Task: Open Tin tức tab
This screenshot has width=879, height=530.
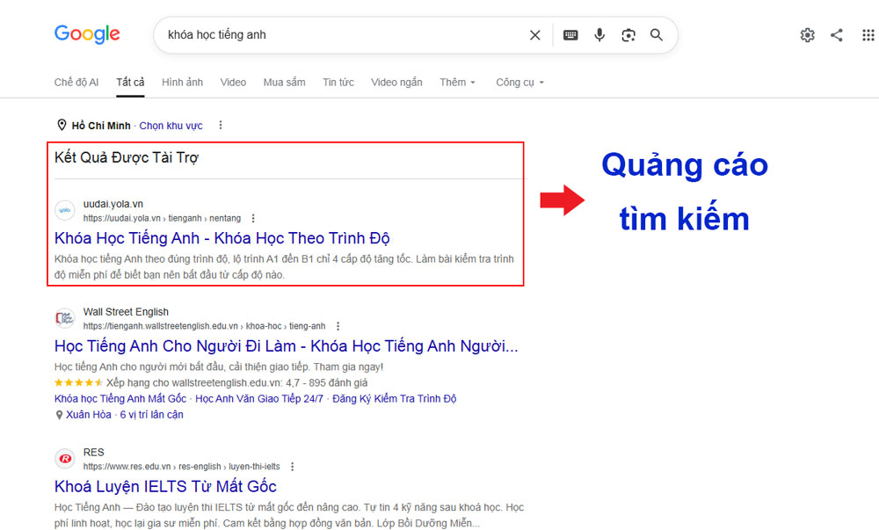Action: click(338, 83)
